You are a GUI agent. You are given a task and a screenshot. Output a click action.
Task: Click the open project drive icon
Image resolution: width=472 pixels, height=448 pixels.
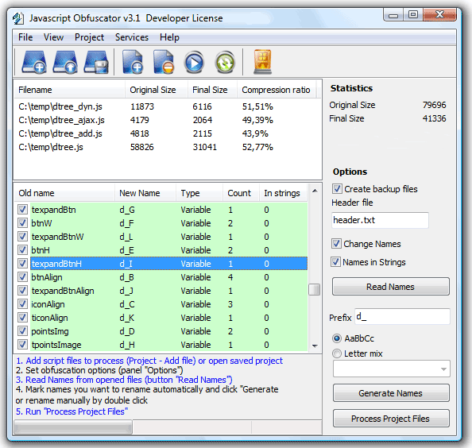click(65, 62)
